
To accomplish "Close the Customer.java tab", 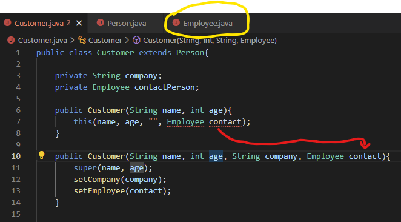I will click(79, 23).
